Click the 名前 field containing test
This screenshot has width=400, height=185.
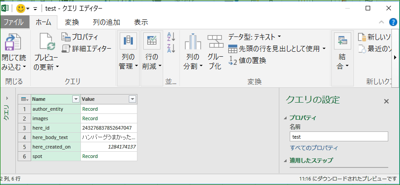coord(339,136)
